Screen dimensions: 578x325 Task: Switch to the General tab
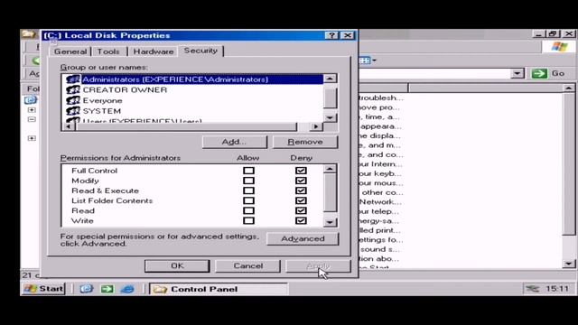(x=70, y=51)
